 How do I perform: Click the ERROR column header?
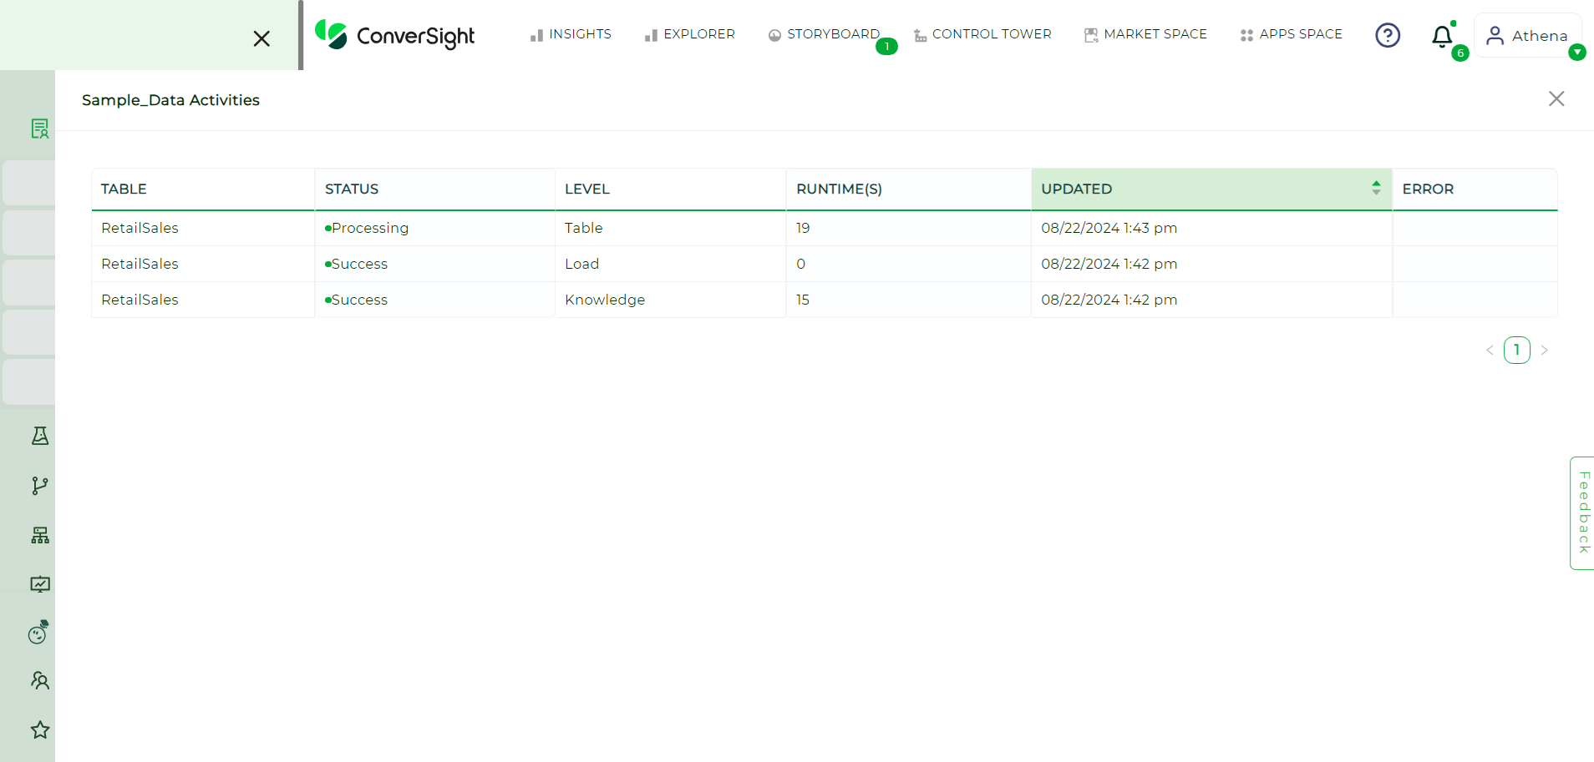pyautogui.click(x=1475, y=189)
